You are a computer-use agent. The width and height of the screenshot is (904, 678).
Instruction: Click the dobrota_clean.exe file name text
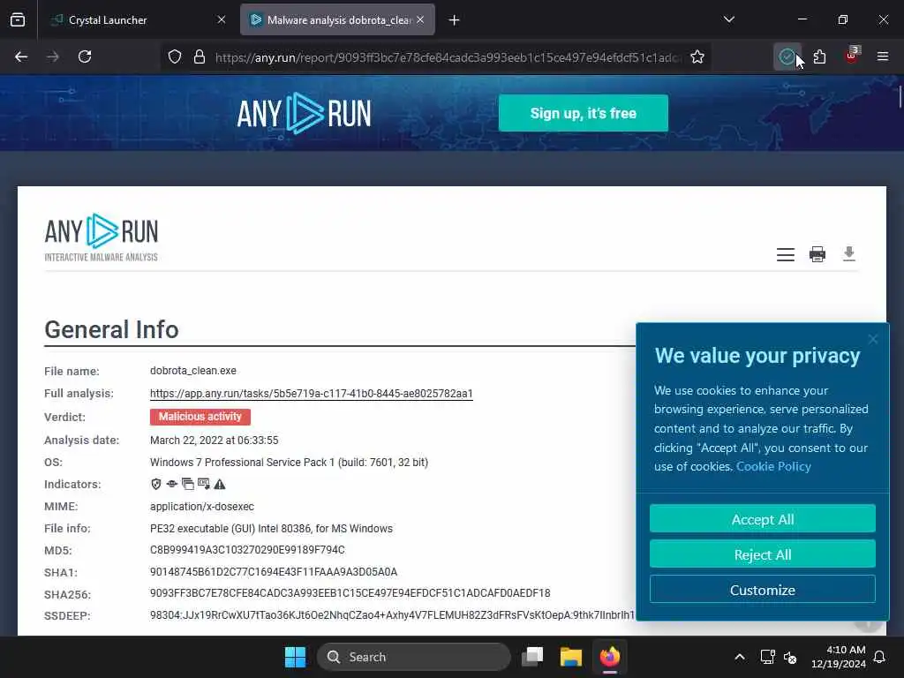coord(193,371)
